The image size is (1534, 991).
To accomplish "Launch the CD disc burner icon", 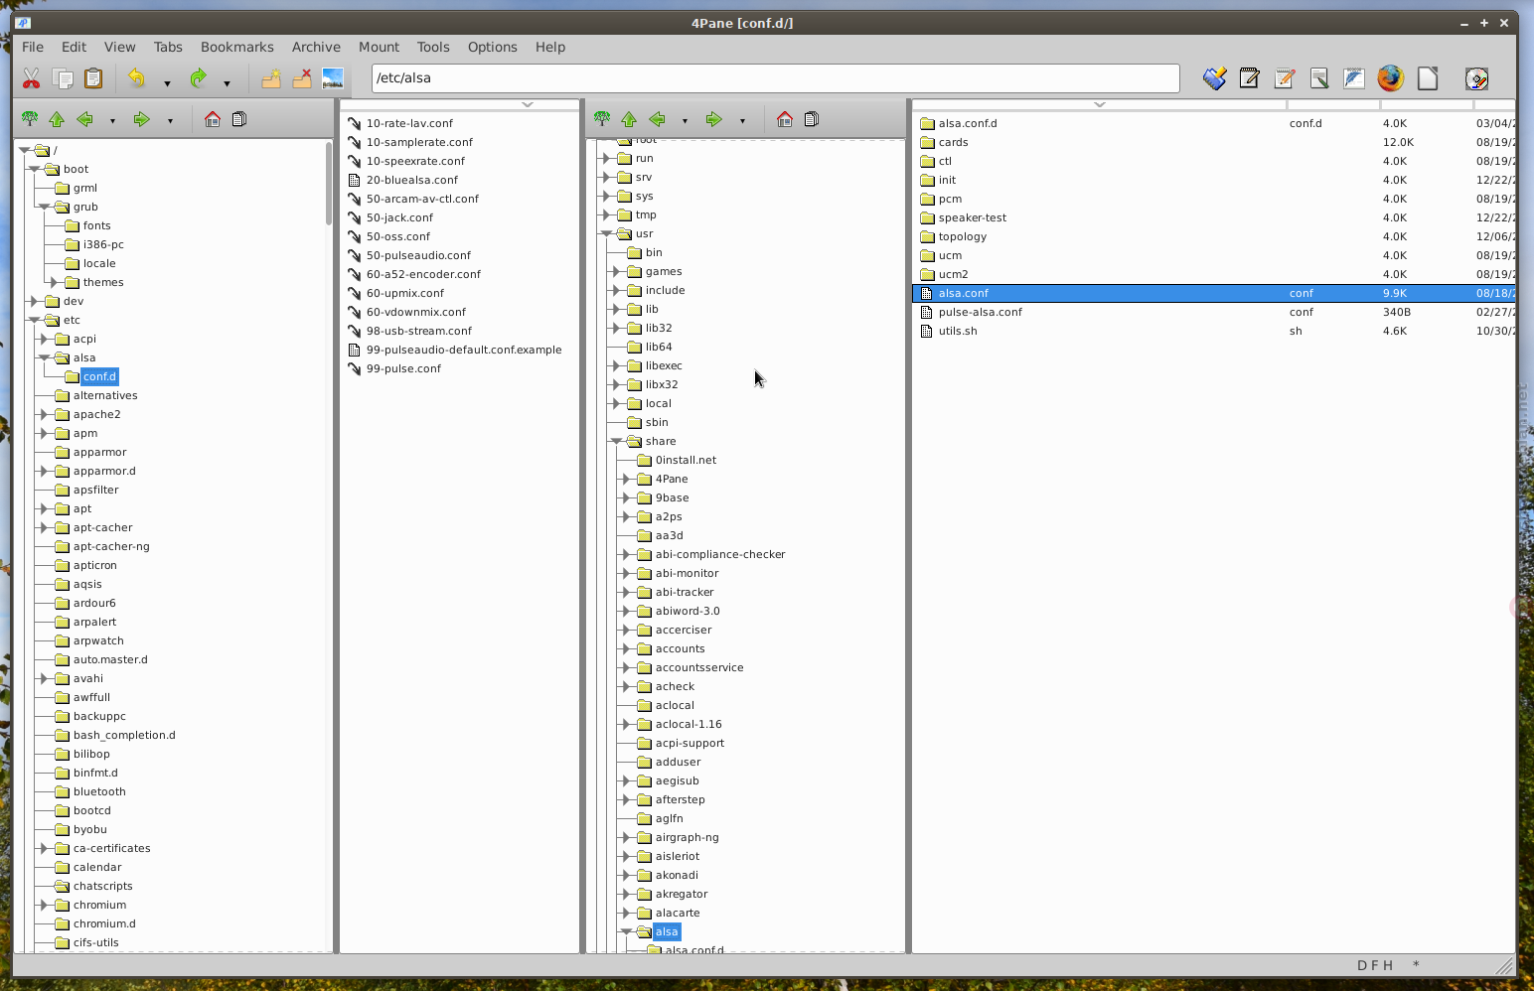I will coord(1476,78).
